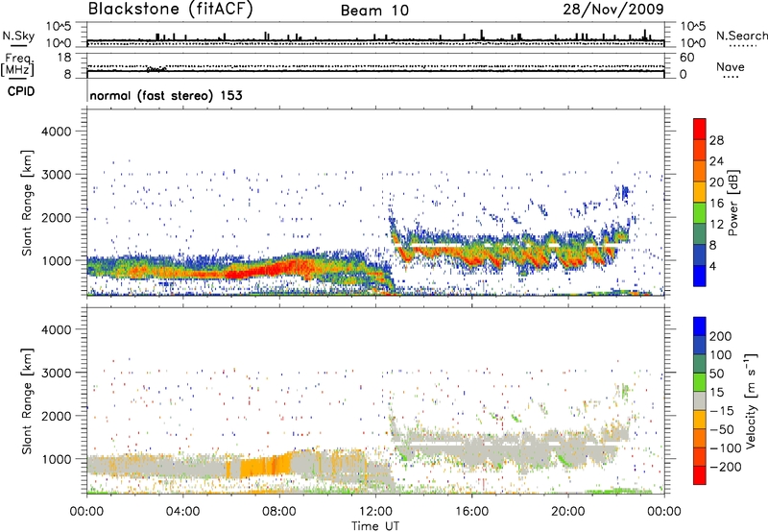
Task: Click the '28' label on Power colorbar
Action: click(716, 140)
